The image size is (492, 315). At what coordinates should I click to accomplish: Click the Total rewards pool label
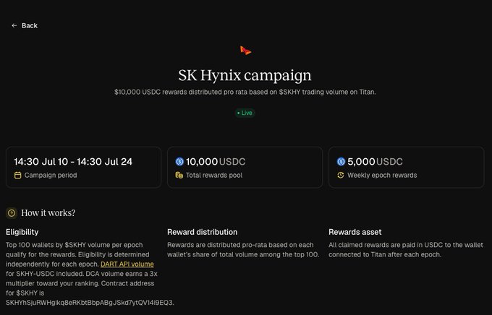point(214,176)
